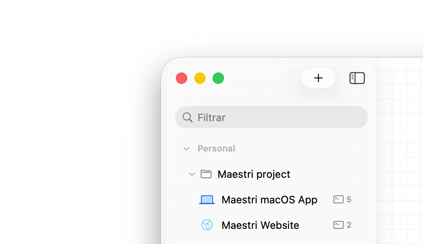Click the laptop icon for Maestri macOS App

207,200
